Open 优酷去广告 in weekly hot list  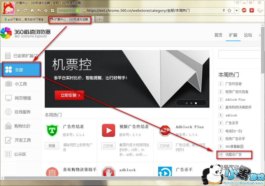(234, 155)
